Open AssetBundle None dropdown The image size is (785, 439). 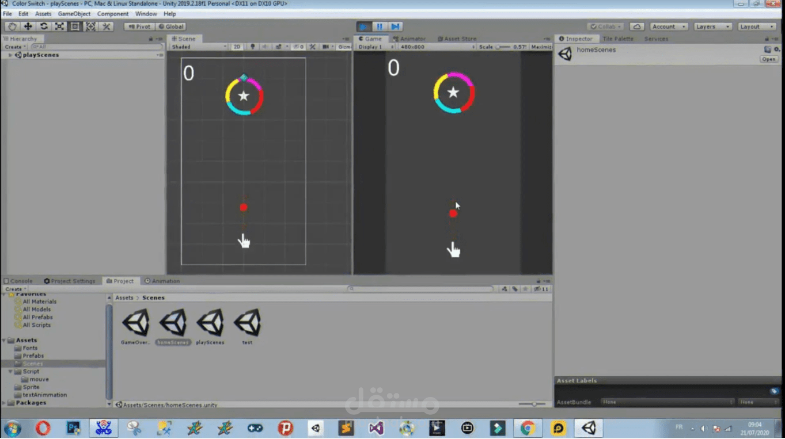coord(668,402)
